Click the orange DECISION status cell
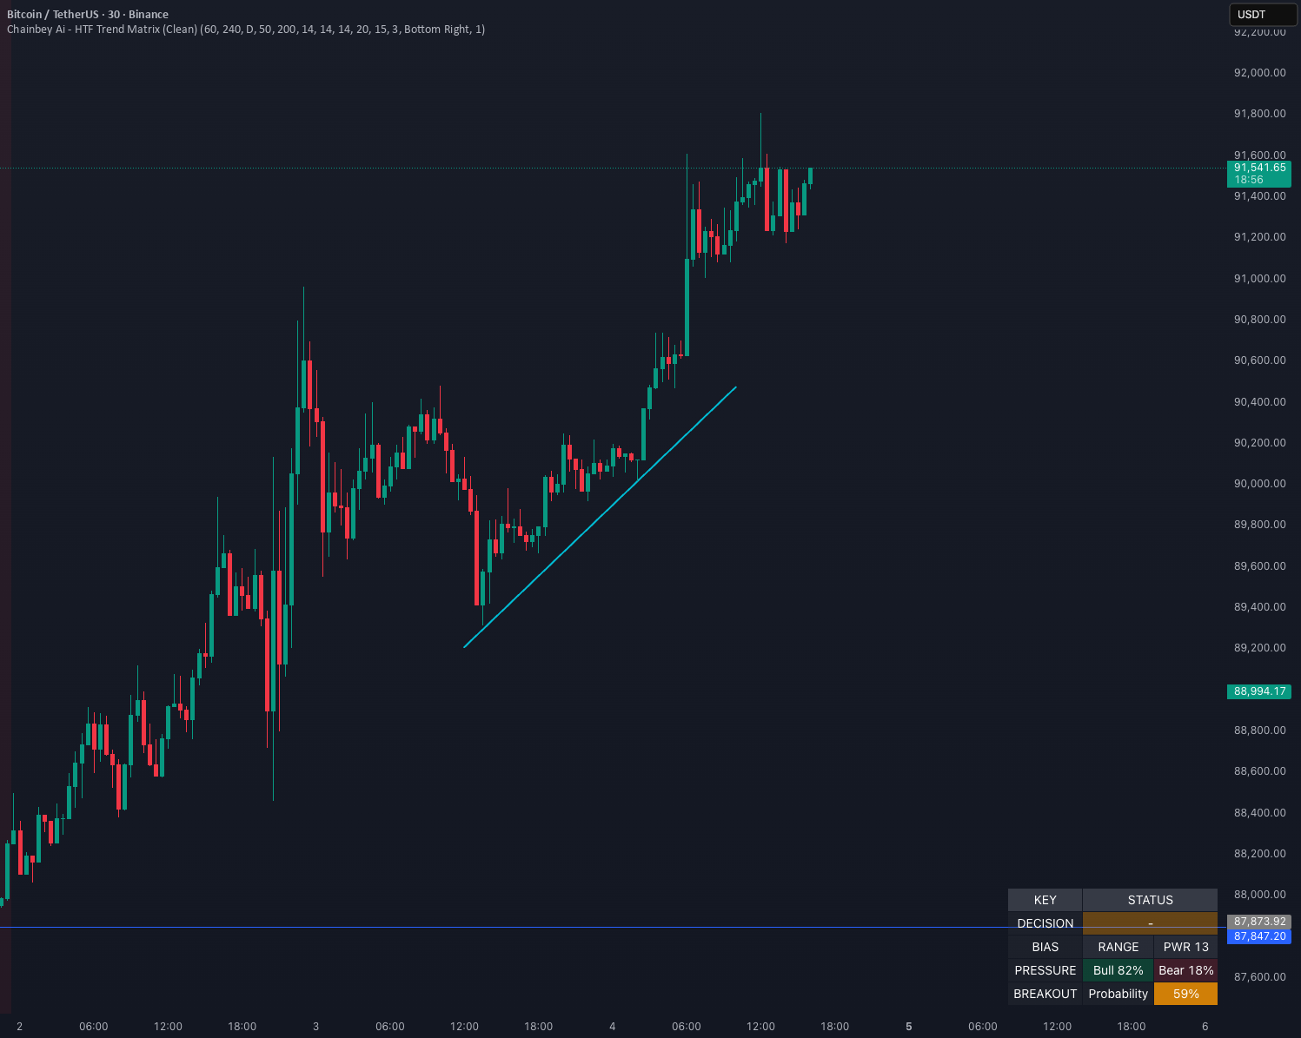 click(1150, 923)
